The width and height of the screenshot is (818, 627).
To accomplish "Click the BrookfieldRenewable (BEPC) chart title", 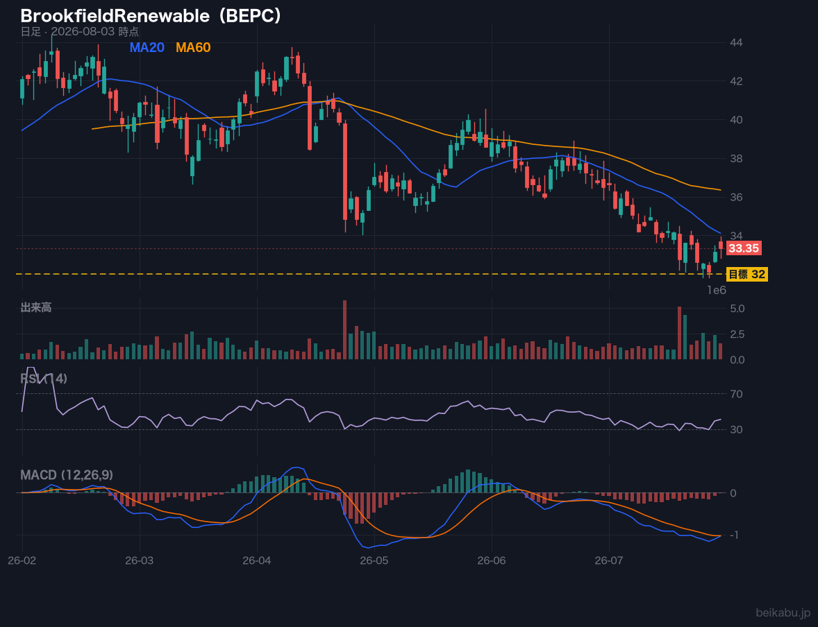I will point(151,16).
